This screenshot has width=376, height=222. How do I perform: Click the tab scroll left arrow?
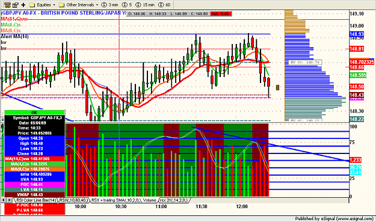(4, 200)
